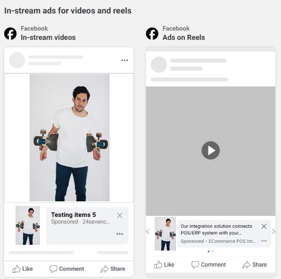This screenshot has width=281, height=279.
Task: Select first carousel dot indicator in Reels ad
Action: [209, 252]
